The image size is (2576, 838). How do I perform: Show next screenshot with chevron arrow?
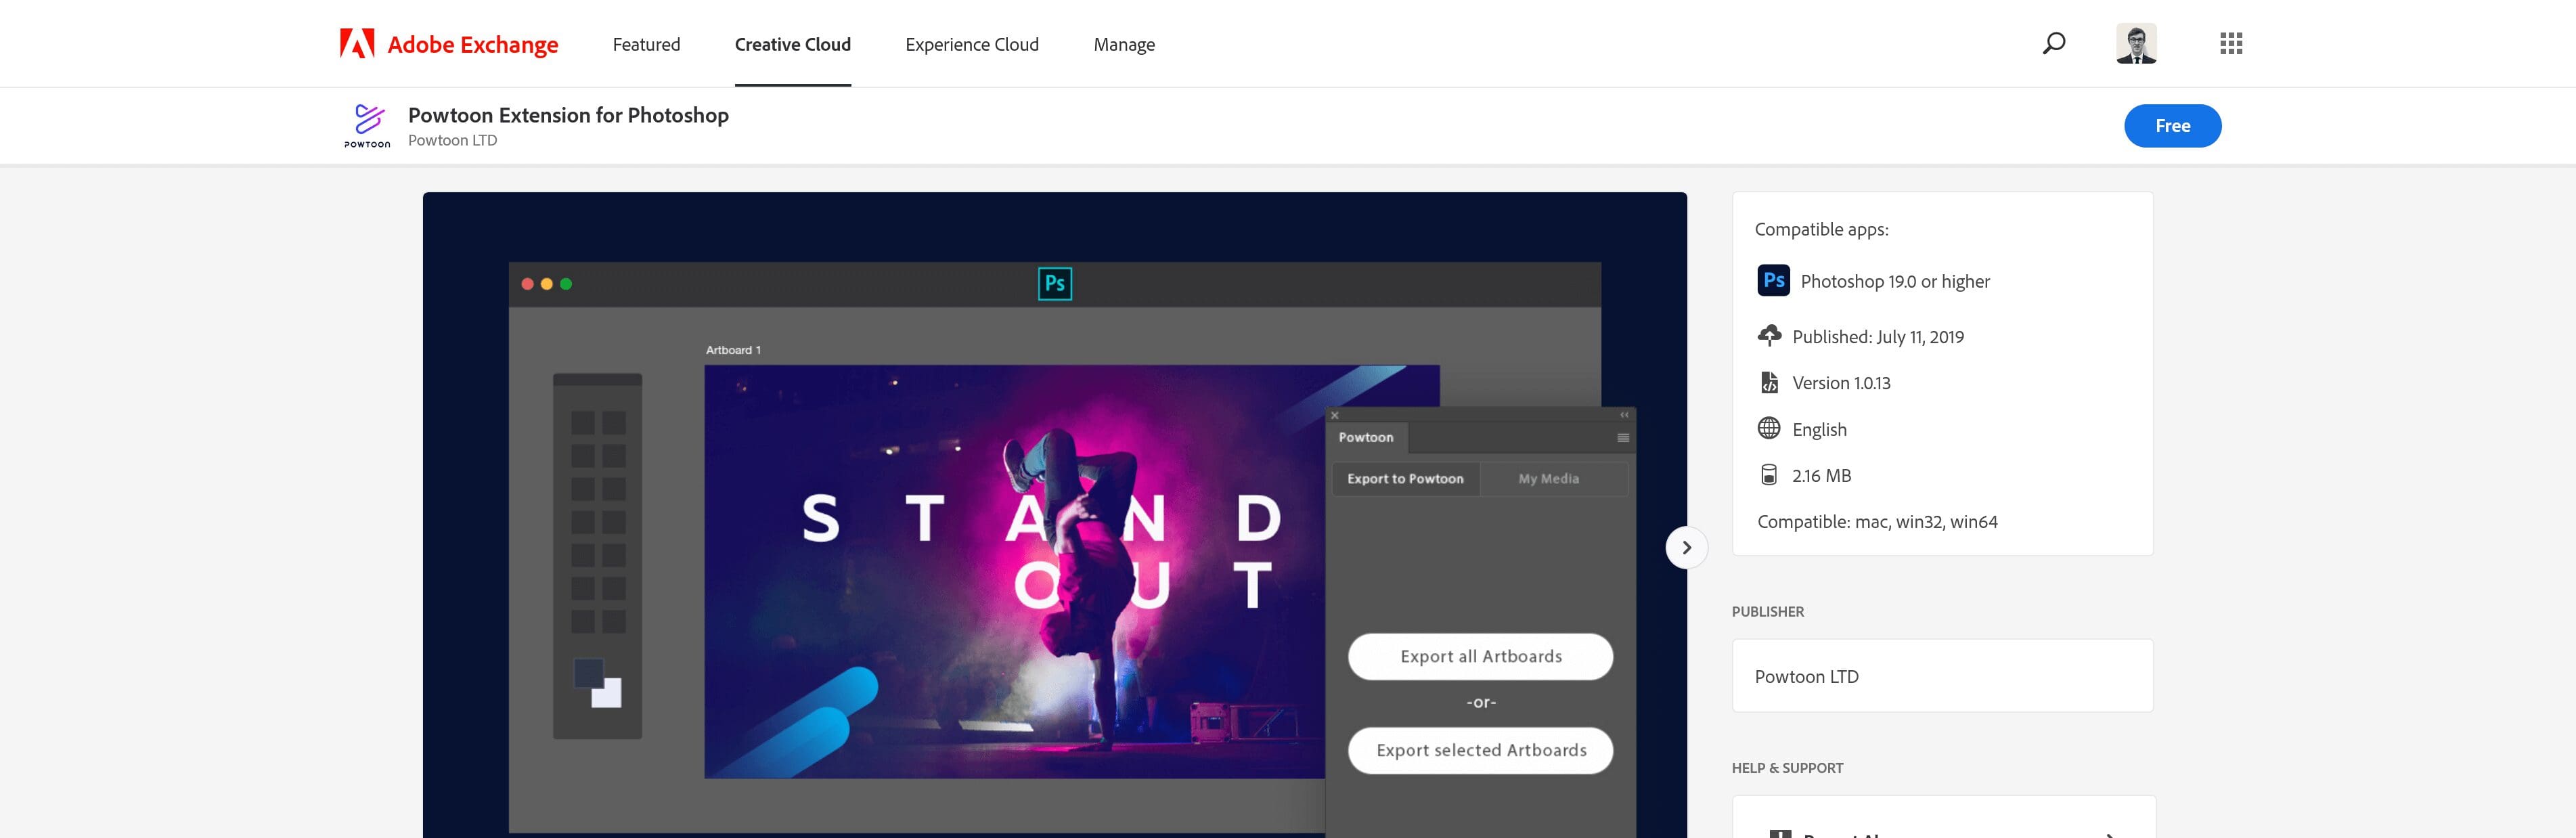click(1686, 547)
